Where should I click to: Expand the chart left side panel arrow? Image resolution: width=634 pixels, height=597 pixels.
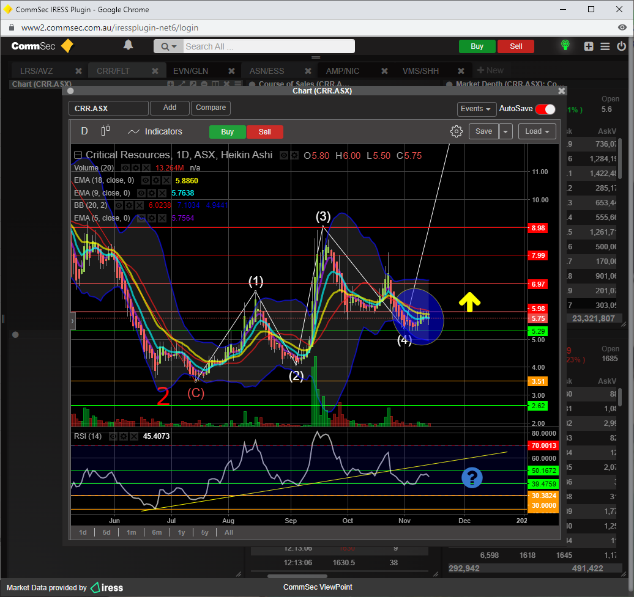point(73,321)
